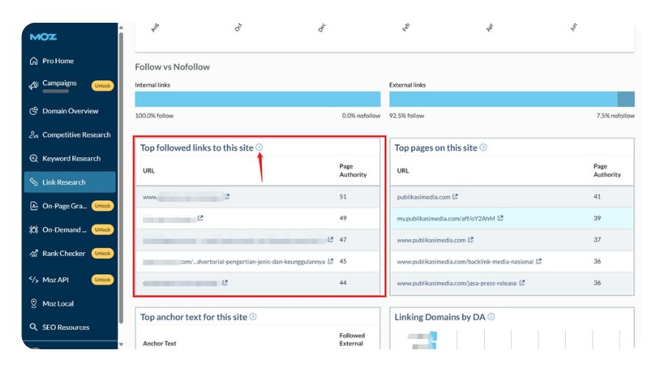
Task: Click Unlock badge beside On-Demand Crawl
Action: click(x=102, y=229)
